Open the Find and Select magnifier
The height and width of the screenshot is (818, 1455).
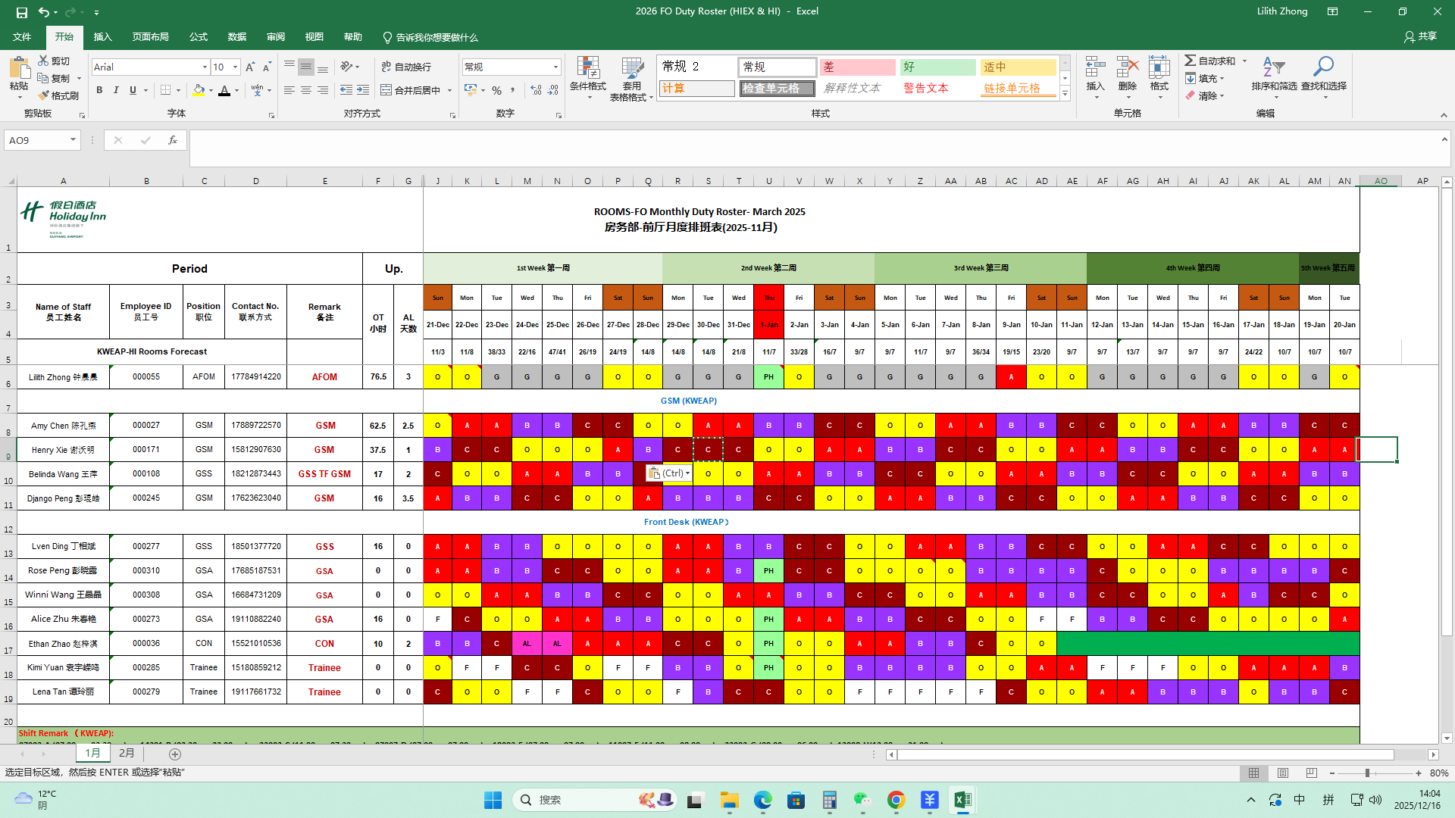1323,68
